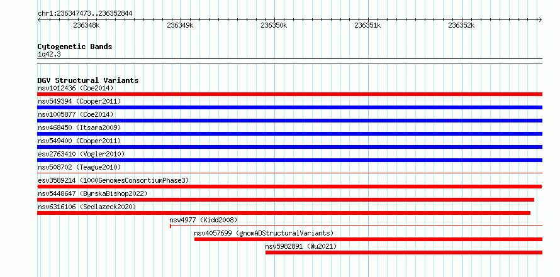Click the DGV Structural Variants track title
This screenshot has width=560, height=277.
[x=88, y=80]
